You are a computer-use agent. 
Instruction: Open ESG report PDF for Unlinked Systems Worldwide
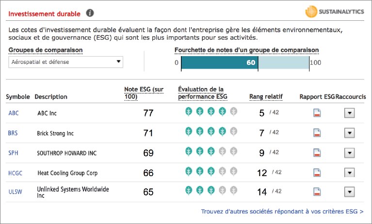pos(317,192)
